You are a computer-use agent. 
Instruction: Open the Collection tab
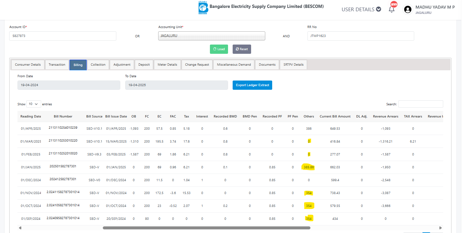coord(98,65)
